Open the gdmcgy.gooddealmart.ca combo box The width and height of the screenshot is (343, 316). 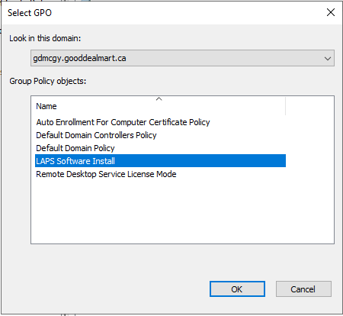[x=182, y=58]
